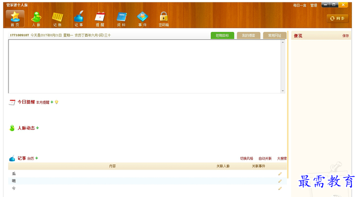
Task: Edit the 后 row with pencil icon
Action: tap(280, 174)
